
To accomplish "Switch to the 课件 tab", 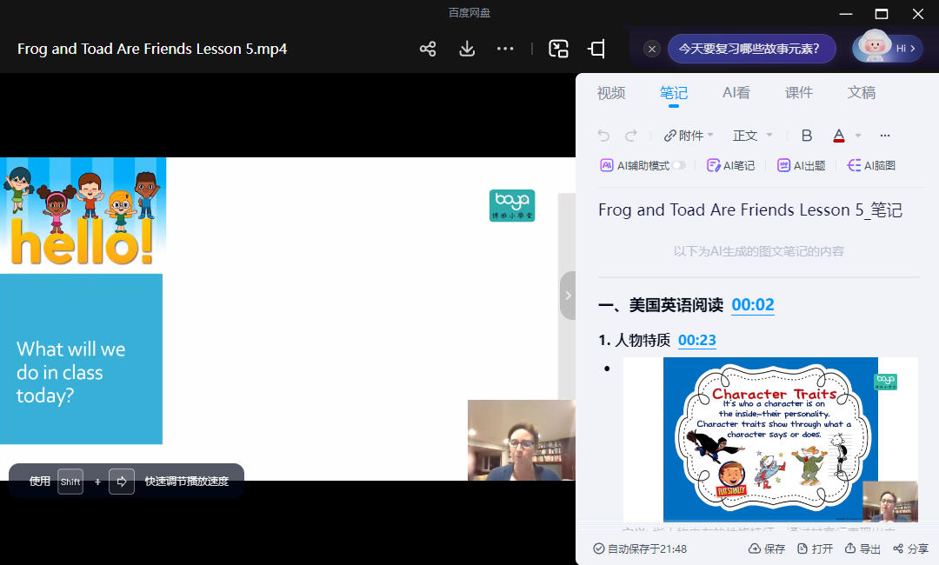I will coord(799,93).
